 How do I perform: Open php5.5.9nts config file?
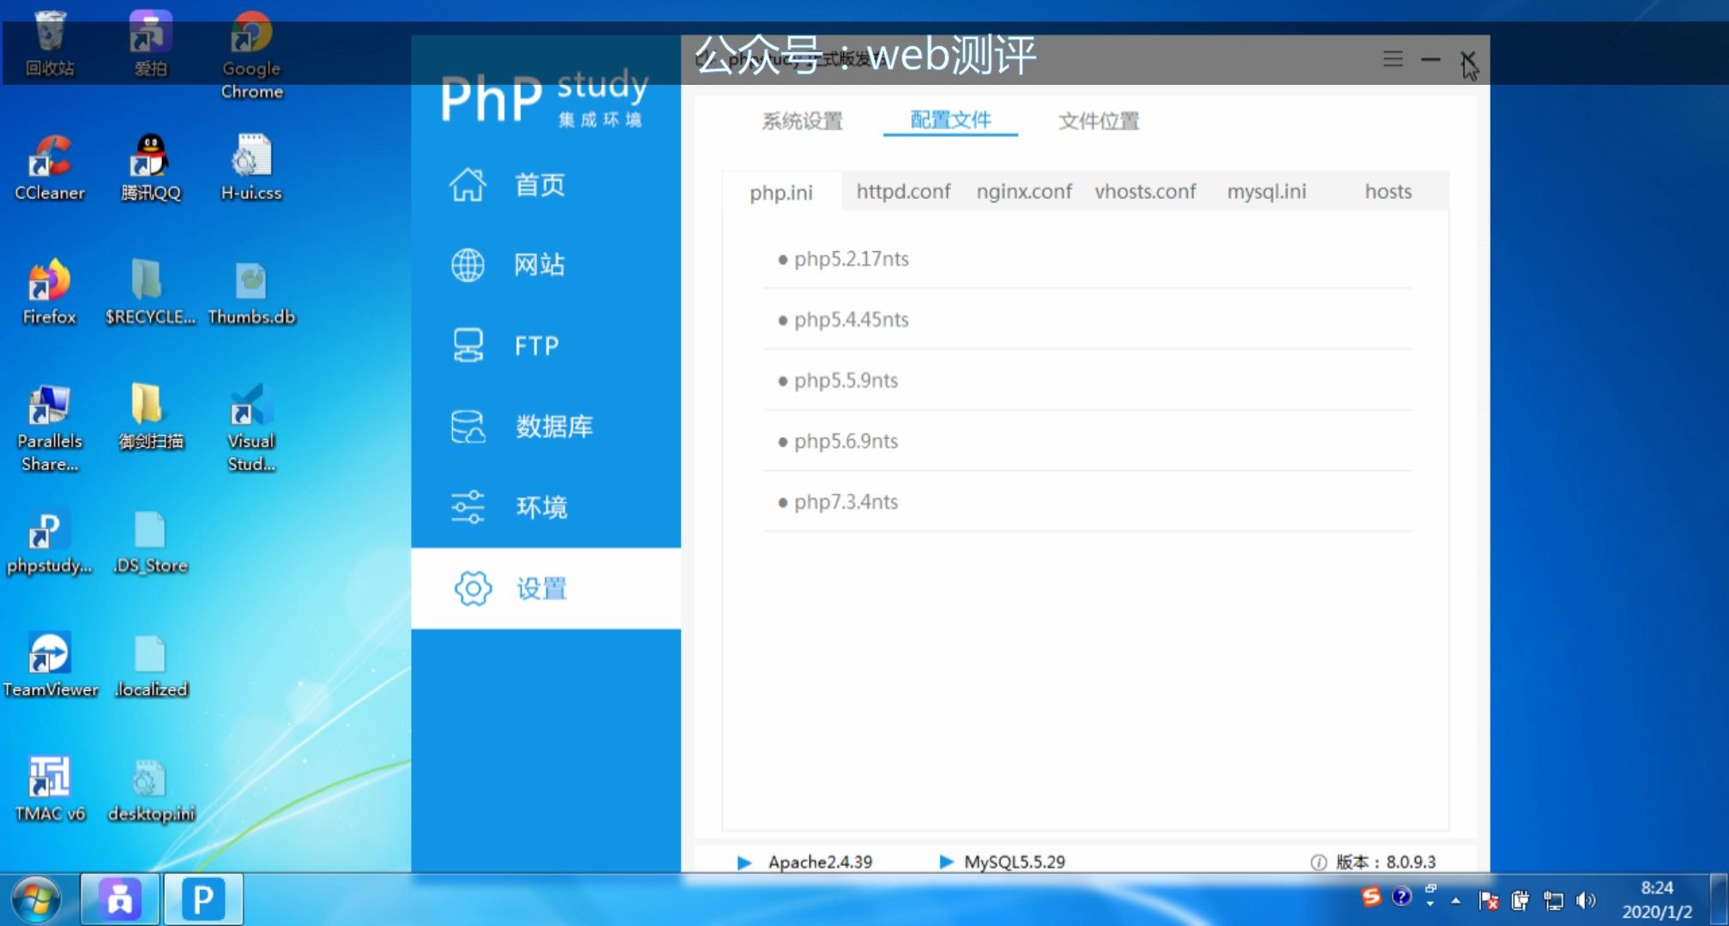click(1087, 381)
